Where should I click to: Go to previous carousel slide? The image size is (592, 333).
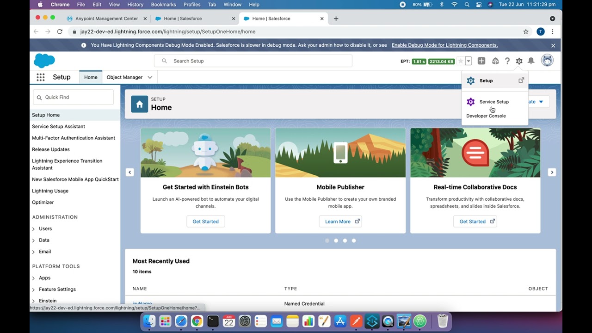point(130,172)
